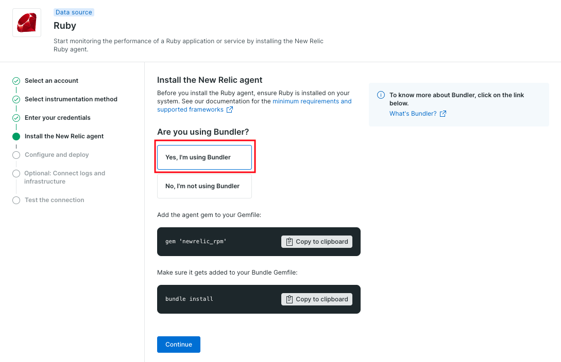Click the check icon beside Enter your credentials
The height and width of the screenshot is (362, 561).
16,118
